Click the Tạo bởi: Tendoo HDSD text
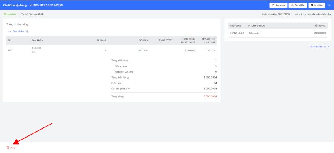Viewport: 334px width, 153px height. point(33,14)
